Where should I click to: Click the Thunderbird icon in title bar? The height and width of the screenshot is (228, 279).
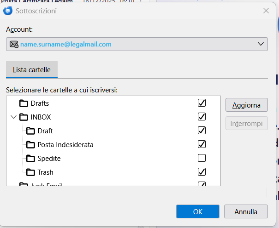pos(8,11)
